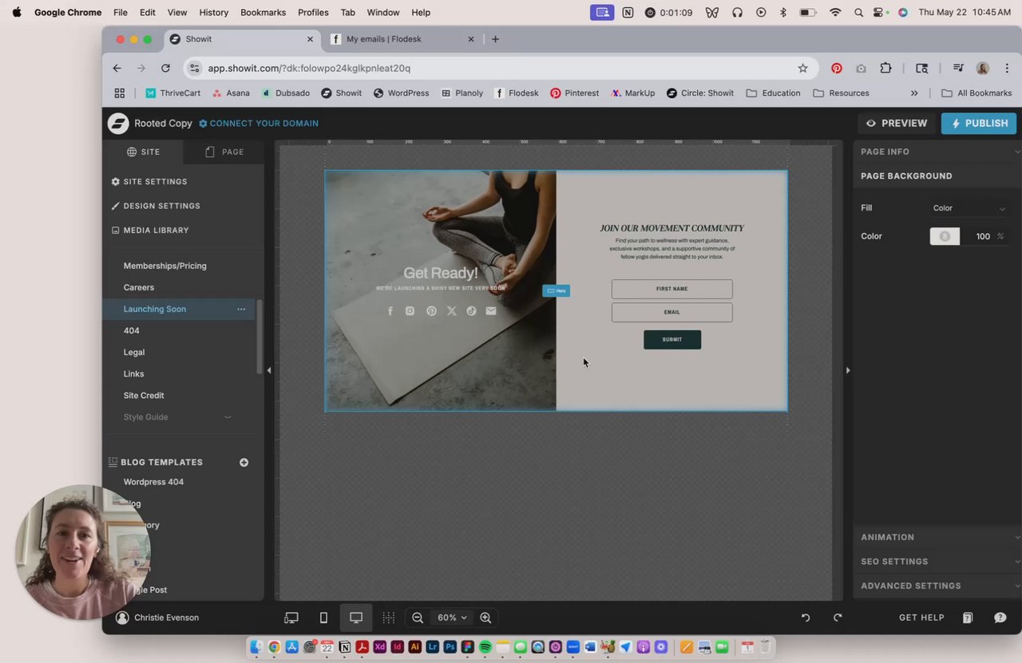
Task: Open the Bookmarks menu in menu bar
Action: [263, 12]
